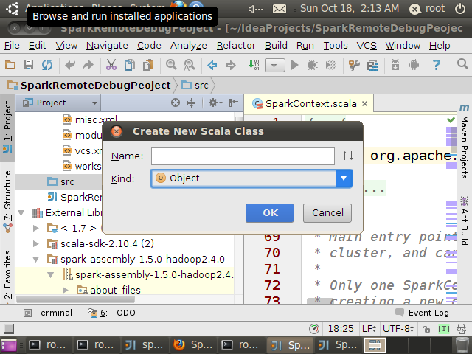Click the src breadcrumb
This screenshot has height=354, width=472.
[x=195, y=86]
